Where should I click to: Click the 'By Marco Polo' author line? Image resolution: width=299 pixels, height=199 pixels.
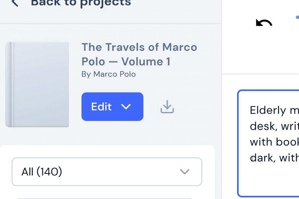108,74
